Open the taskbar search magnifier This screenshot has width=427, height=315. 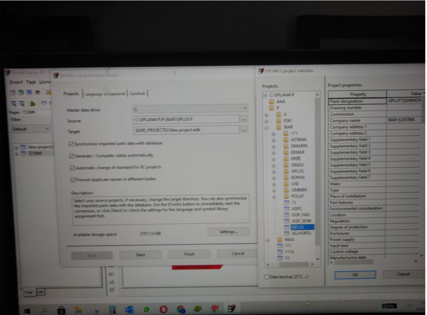[44, 310]
